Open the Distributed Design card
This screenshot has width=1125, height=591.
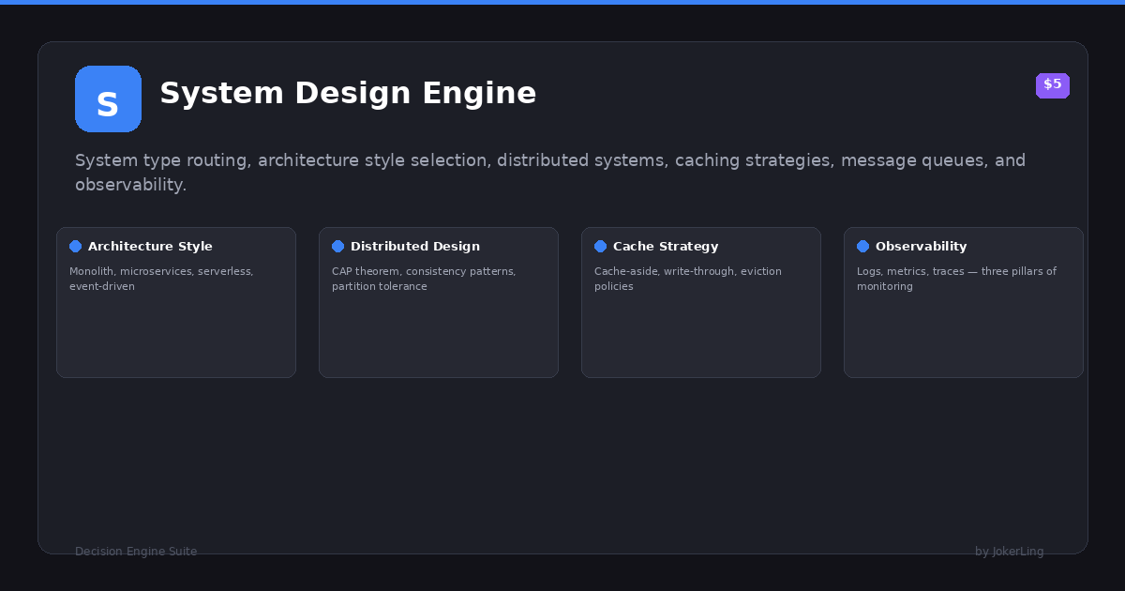pos(439,302)
